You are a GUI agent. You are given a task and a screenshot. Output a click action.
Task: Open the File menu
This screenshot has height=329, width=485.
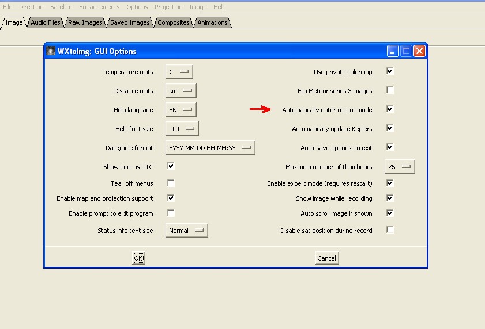pos(7,7)
